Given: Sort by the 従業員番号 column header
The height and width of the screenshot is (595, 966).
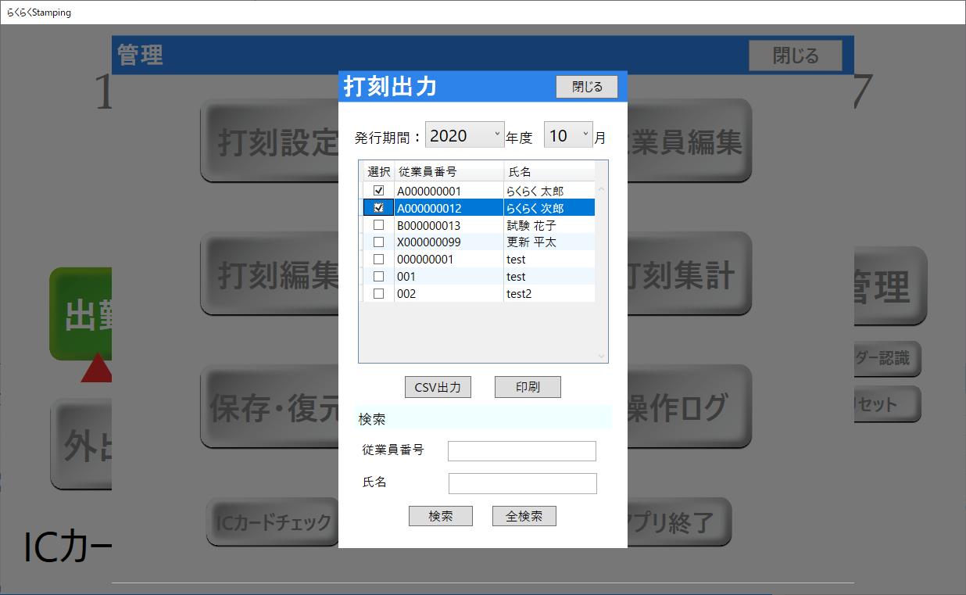Looking at the screenshot, I should click(x=449, y=172).
